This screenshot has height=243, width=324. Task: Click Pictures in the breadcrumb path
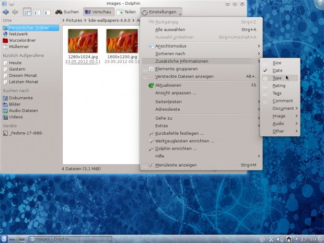pyautogui.click(x=74, y=20)
